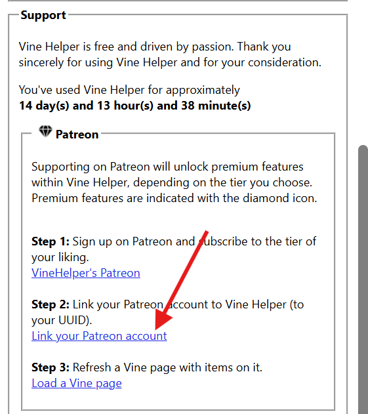Click the bold Step 1 label
Viewport: 368px width, 414px height.
click(51, 241)
